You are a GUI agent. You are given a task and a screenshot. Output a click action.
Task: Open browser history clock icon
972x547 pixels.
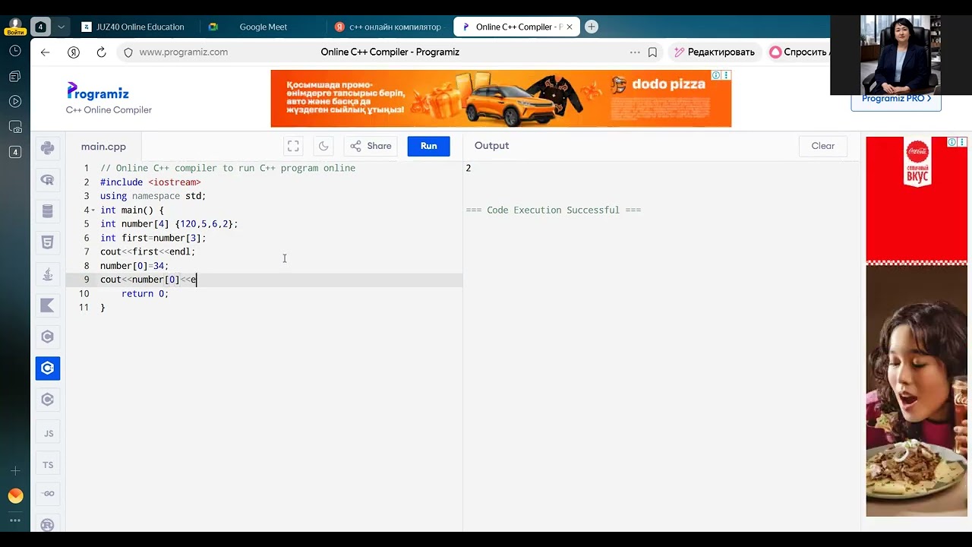tap(14, 51)
